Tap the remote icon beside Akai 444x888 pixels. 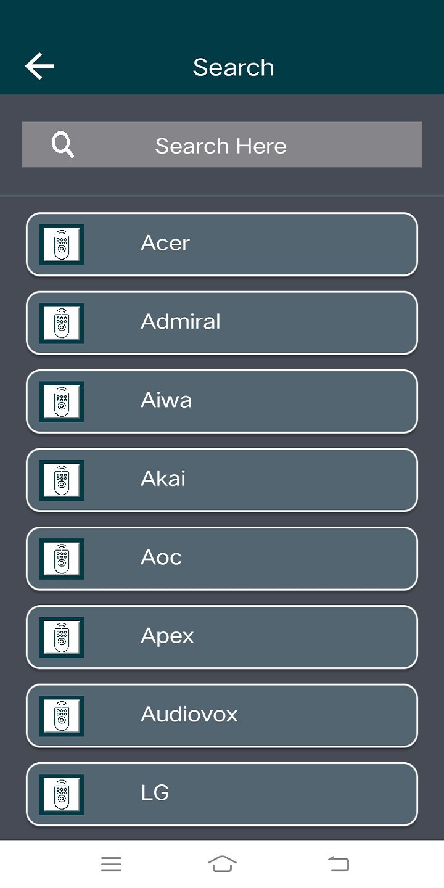61,480
